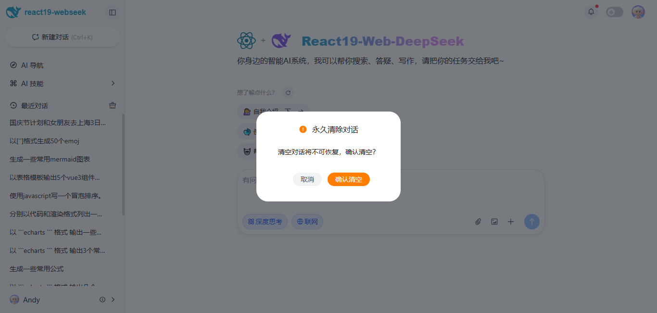
Task: Click the paperclip attachment icon
Action: 478,222
